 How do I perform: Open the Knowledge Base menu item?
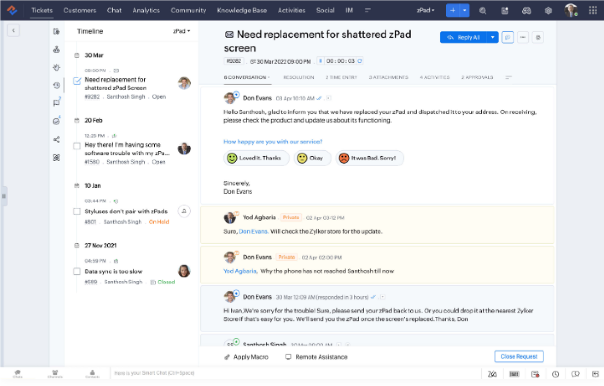point(242,10)
